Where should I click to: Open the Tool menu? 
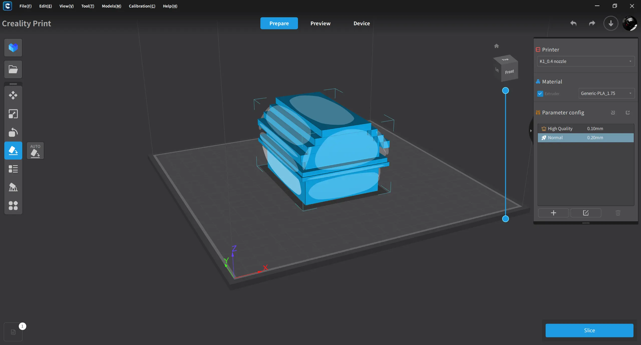coord(88,6)
